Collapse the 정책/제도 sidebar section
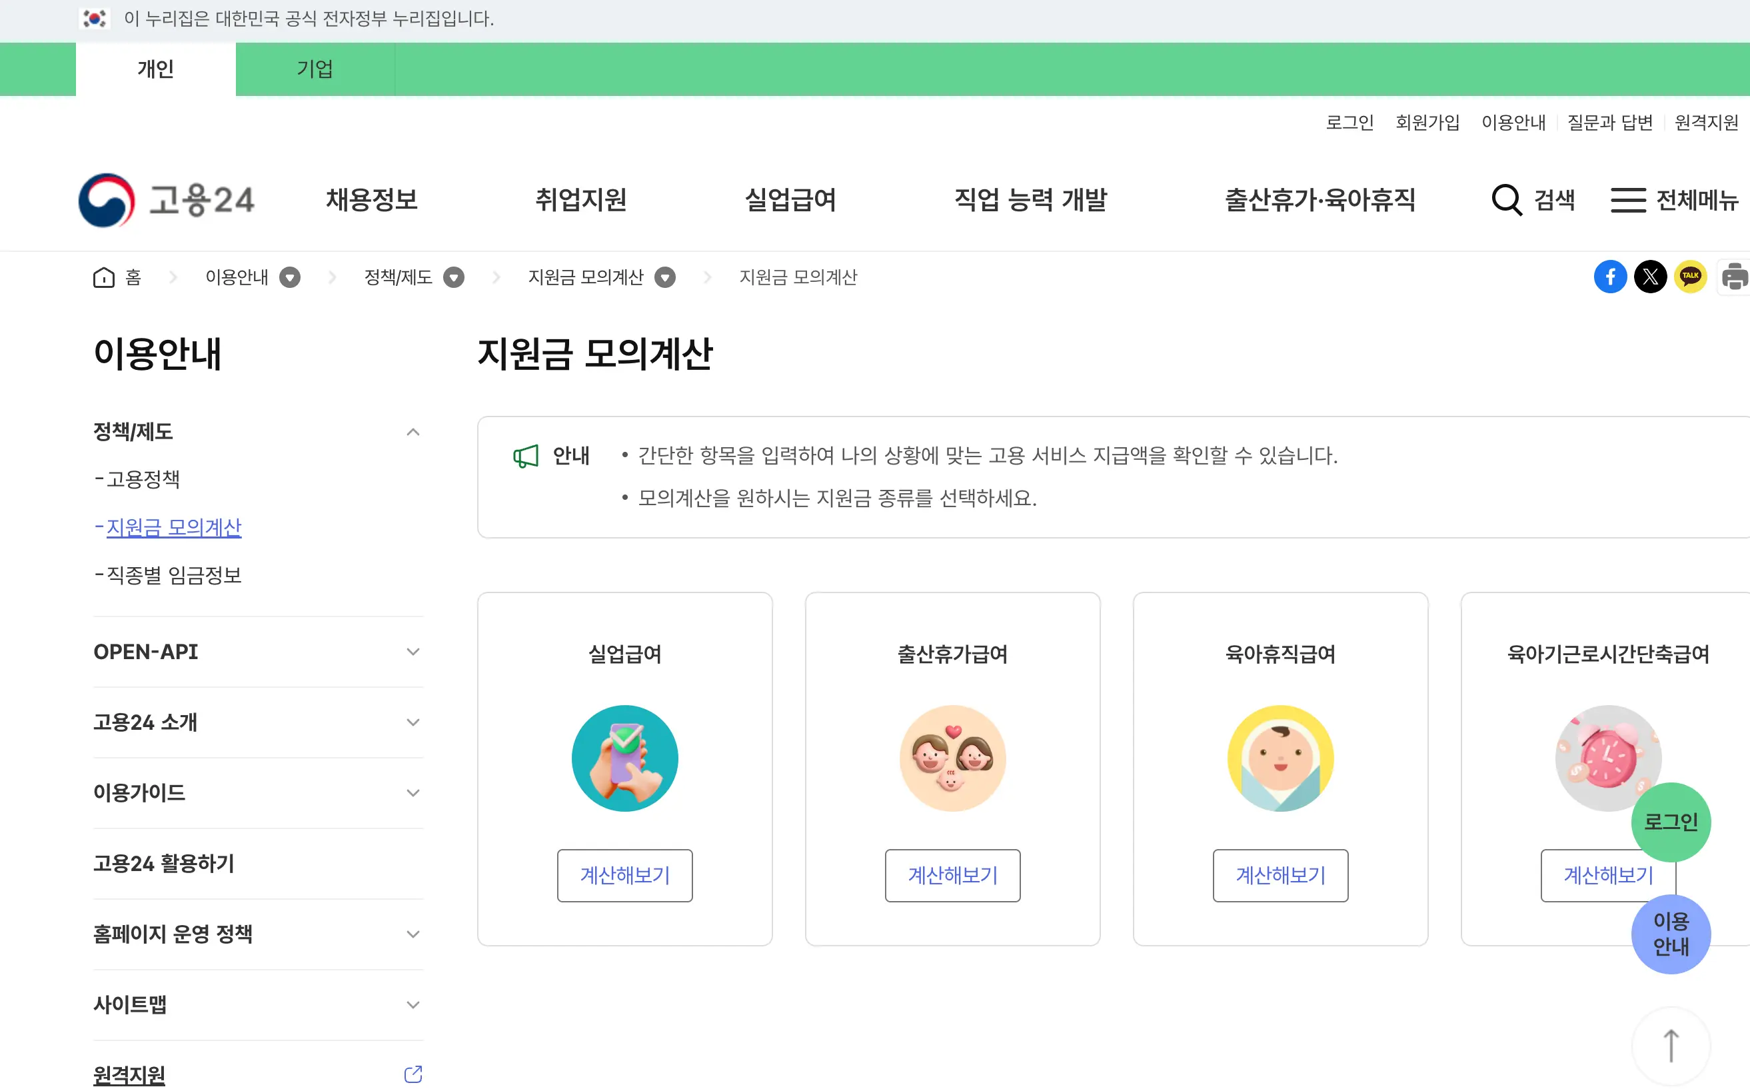The image size is (1750, 1089). 413,432
